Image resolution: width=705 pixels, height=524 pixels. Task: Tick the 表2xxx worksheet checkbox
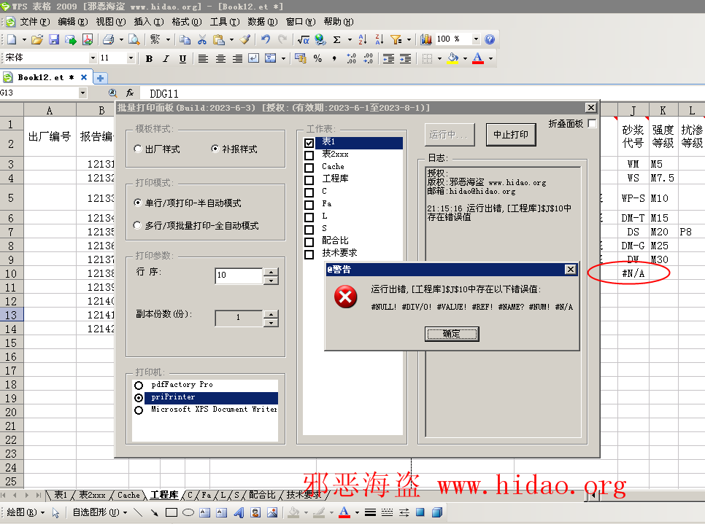click(309, 155)
